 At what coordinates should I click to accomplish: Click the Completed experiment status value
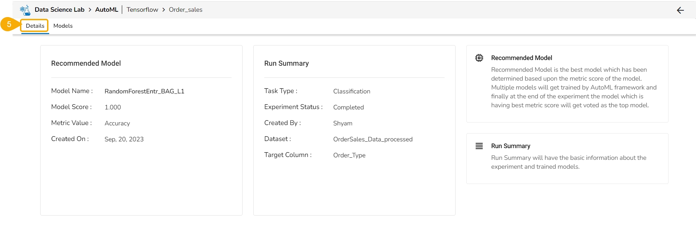point(348,107)
